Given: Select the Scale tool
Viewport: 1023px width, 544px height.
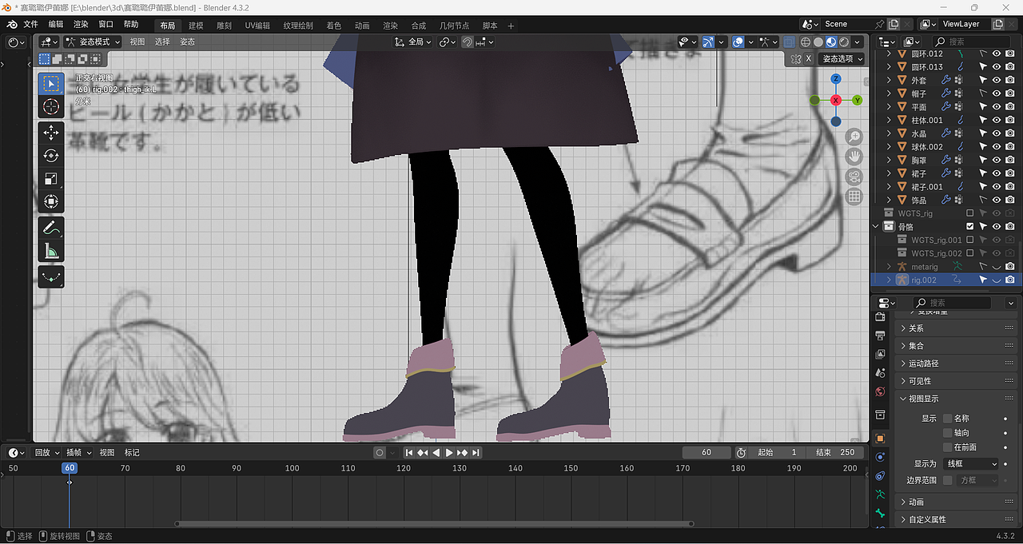Looking at the screenshot, I should [51, 179].
